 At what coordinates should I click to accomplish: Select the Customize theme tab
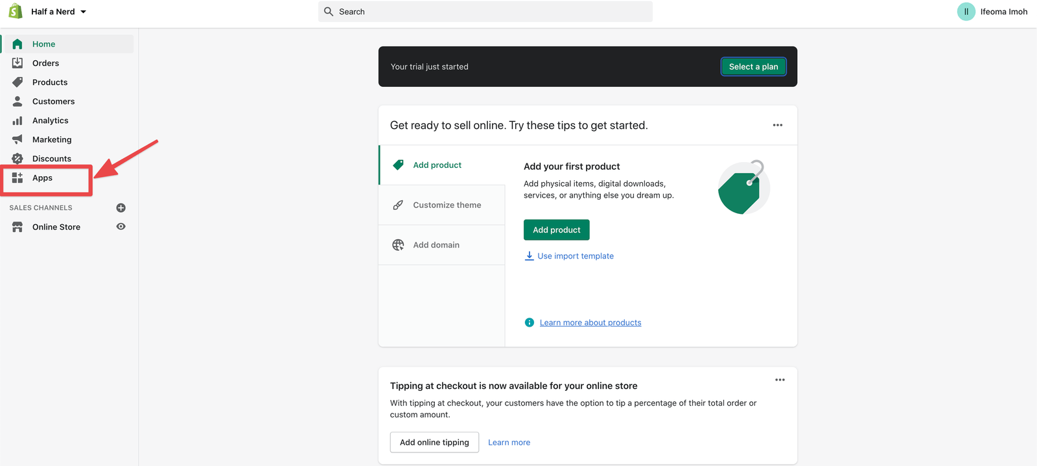coord(442,205)
